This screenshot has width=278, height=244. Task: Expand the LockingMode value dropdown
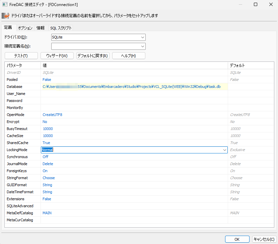coord(225,150)
